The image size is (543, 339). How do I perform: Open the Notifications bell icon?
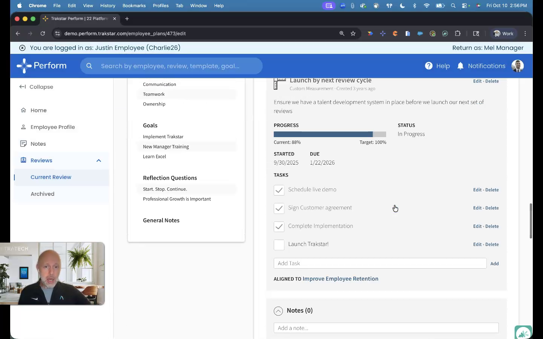(460, 66)
